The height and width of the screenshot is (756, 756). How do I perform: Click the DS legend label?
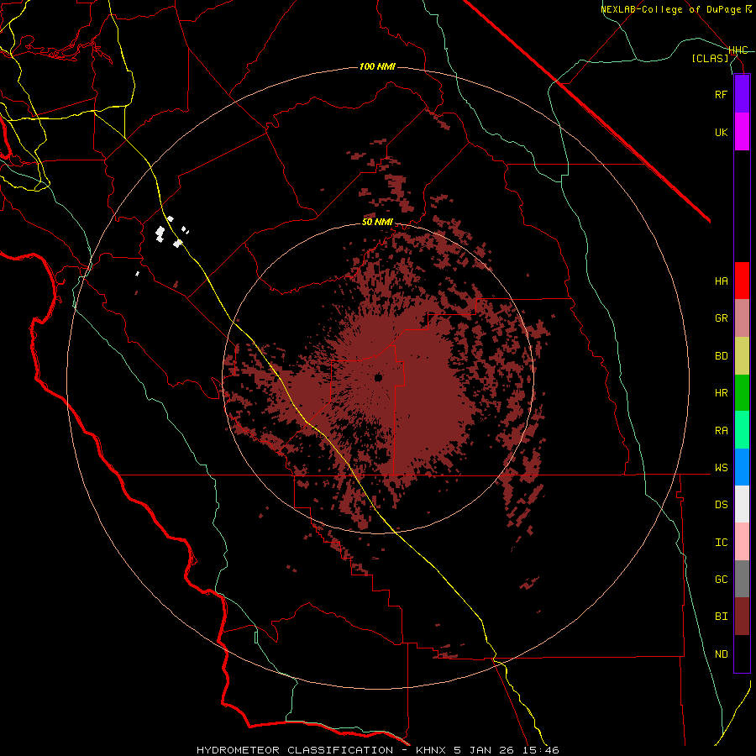721,505
